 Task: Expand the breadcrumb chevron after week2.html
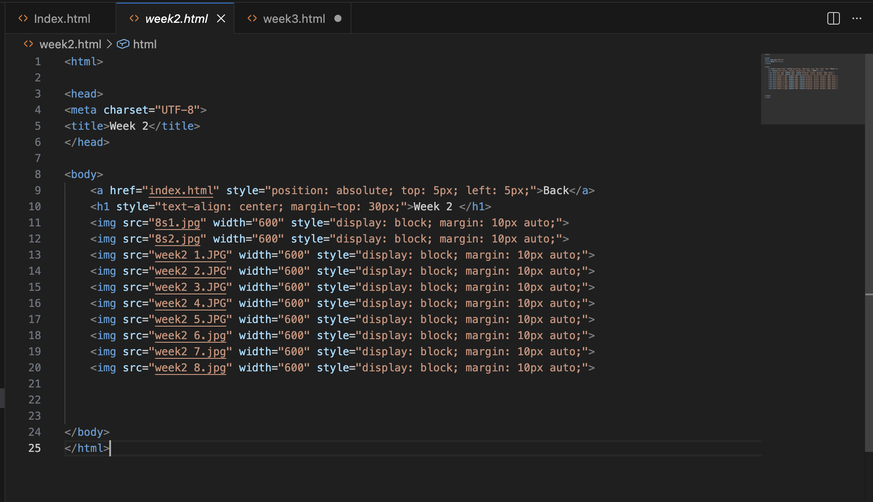(109, 44)
